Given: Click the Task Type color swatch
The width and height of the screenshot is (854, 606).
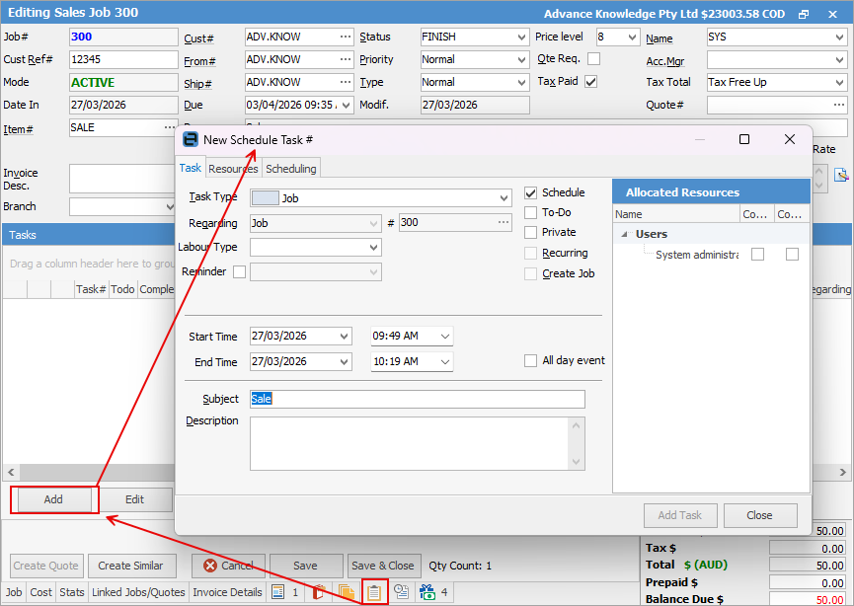Looking at the screenshot, I should (x=266, y=198).
